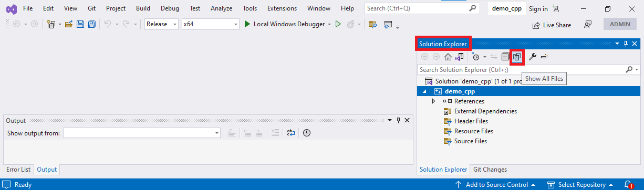Click the Search (Ctrl+Q) box

click(422, 8)
